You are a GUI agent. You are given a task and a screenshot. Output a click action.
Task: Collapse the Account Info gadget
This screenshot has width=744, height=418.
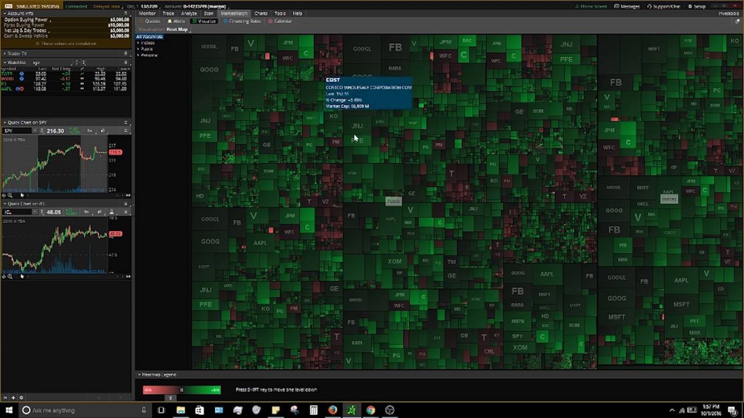(x=5, y=13)
